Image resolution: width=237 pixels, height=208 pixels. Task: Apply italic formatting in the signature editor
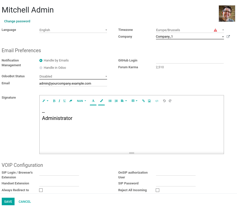pos(59,101)
